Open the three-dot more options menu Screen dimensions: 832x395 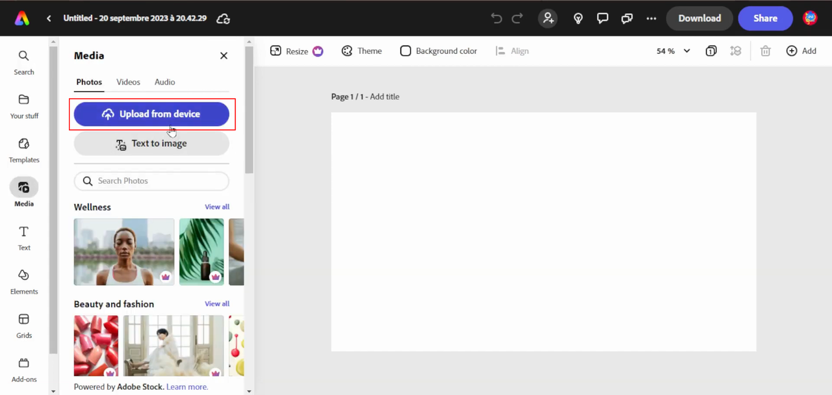(x=651, y=18)
